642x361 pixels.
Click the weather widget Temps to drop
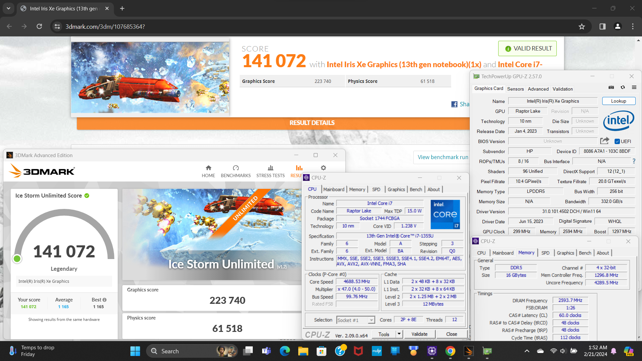[32, 351]
